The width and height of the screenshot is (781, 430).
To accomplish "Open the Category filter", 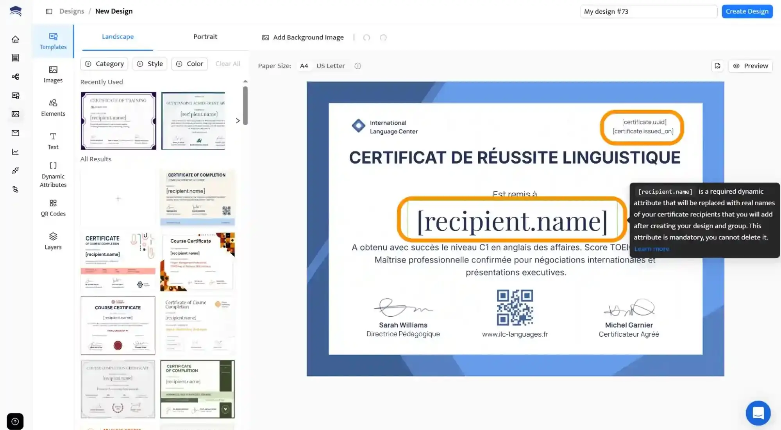I will (104, 64).
